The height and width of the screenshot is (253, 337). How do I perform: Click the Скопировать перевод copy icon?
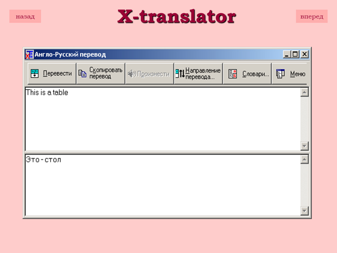[82, 73]
